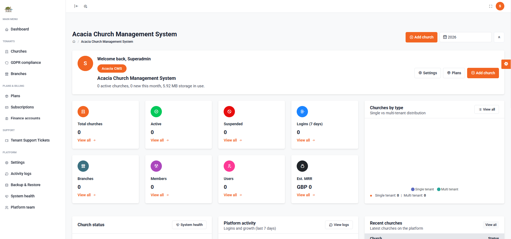Open the user avatar menu in top bar
This screenshot has height=239, width=511.
pos(500,6)
